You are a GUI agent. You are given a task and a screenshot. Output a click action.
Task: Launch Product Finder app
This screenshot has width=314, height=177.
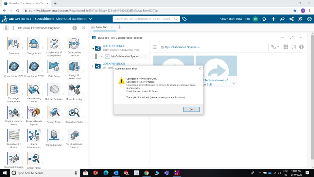pyautogui.click(x=54, y=112)
